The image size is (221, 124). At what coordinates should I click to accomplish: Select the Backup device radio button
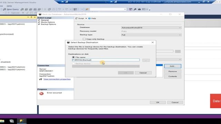click(73, 63)
